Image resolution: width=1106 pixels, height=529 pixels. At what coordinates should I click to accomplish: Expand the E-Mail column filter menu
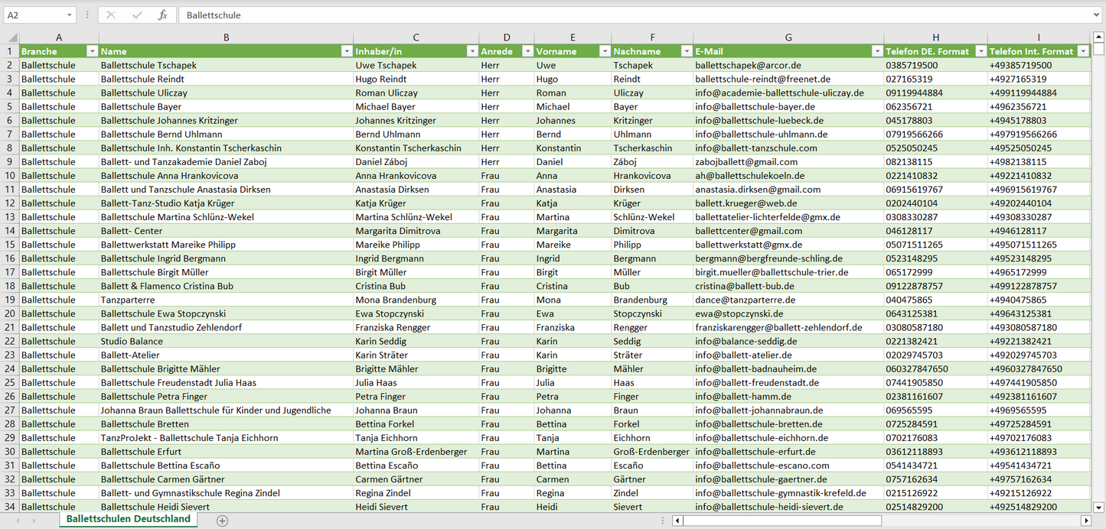(876, 51)
